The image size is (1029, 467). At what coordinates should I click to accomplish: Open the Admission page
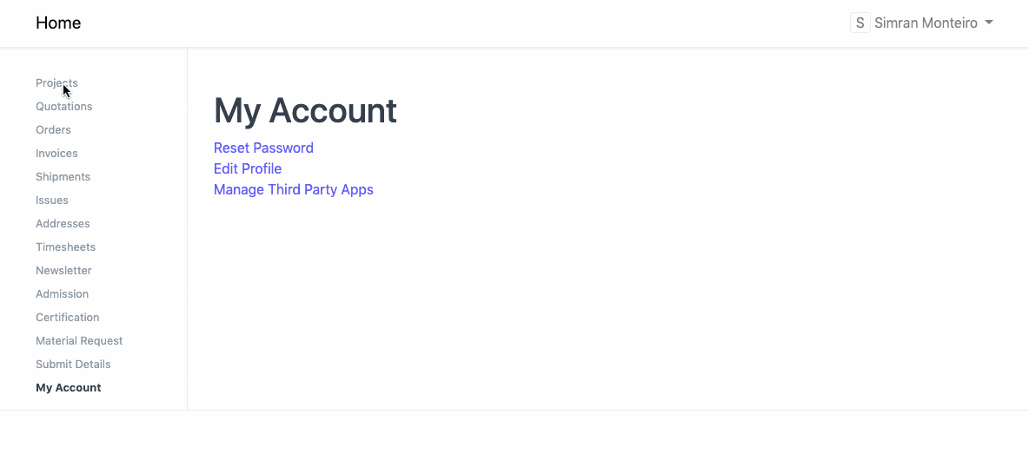[62, 294]
